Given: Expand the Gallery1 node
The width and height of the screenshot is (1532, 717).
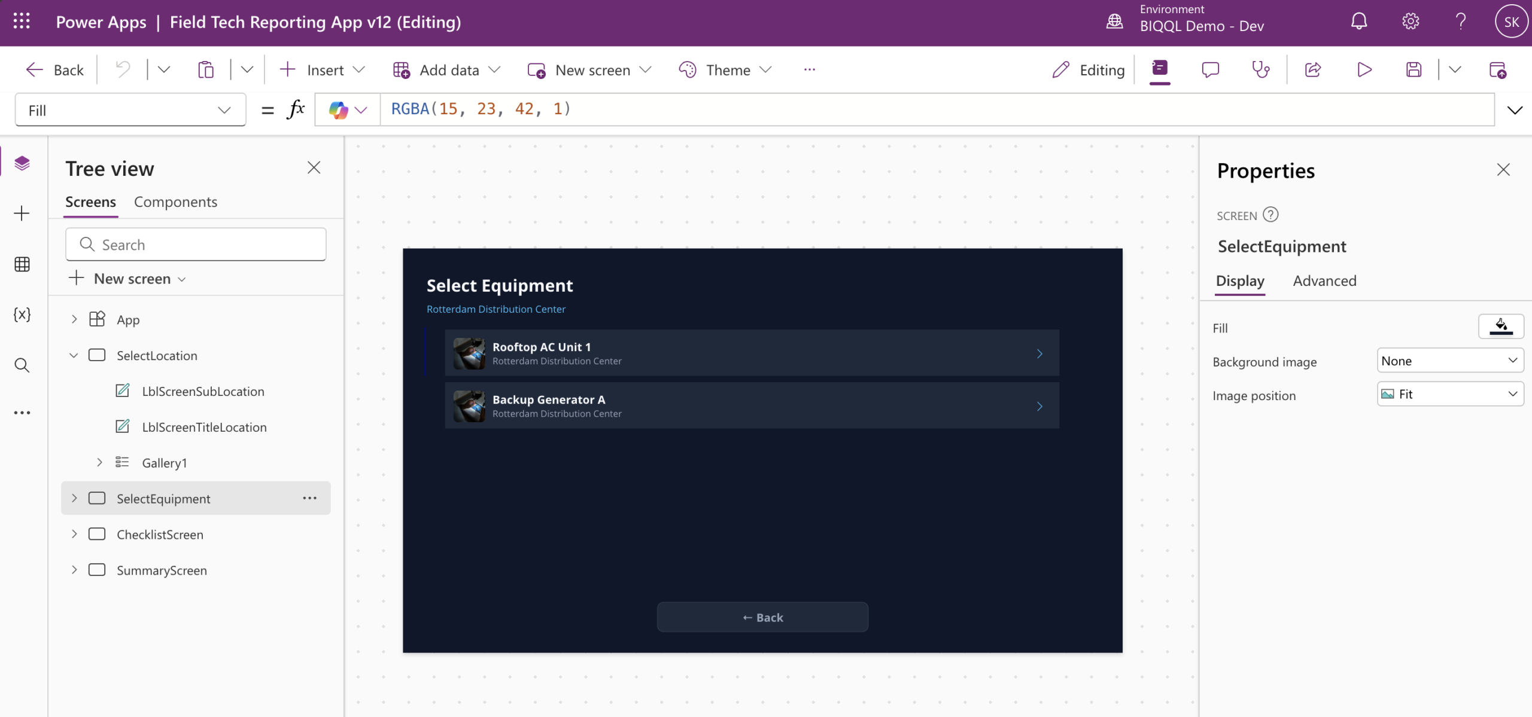Looking at the screenshot, I should (100, 462).
